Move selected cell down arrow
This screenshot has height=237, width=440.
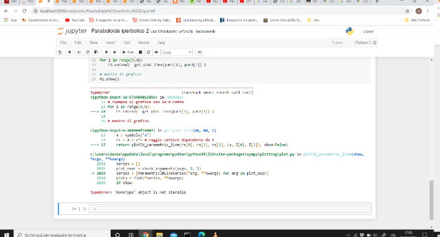point(114,52)
